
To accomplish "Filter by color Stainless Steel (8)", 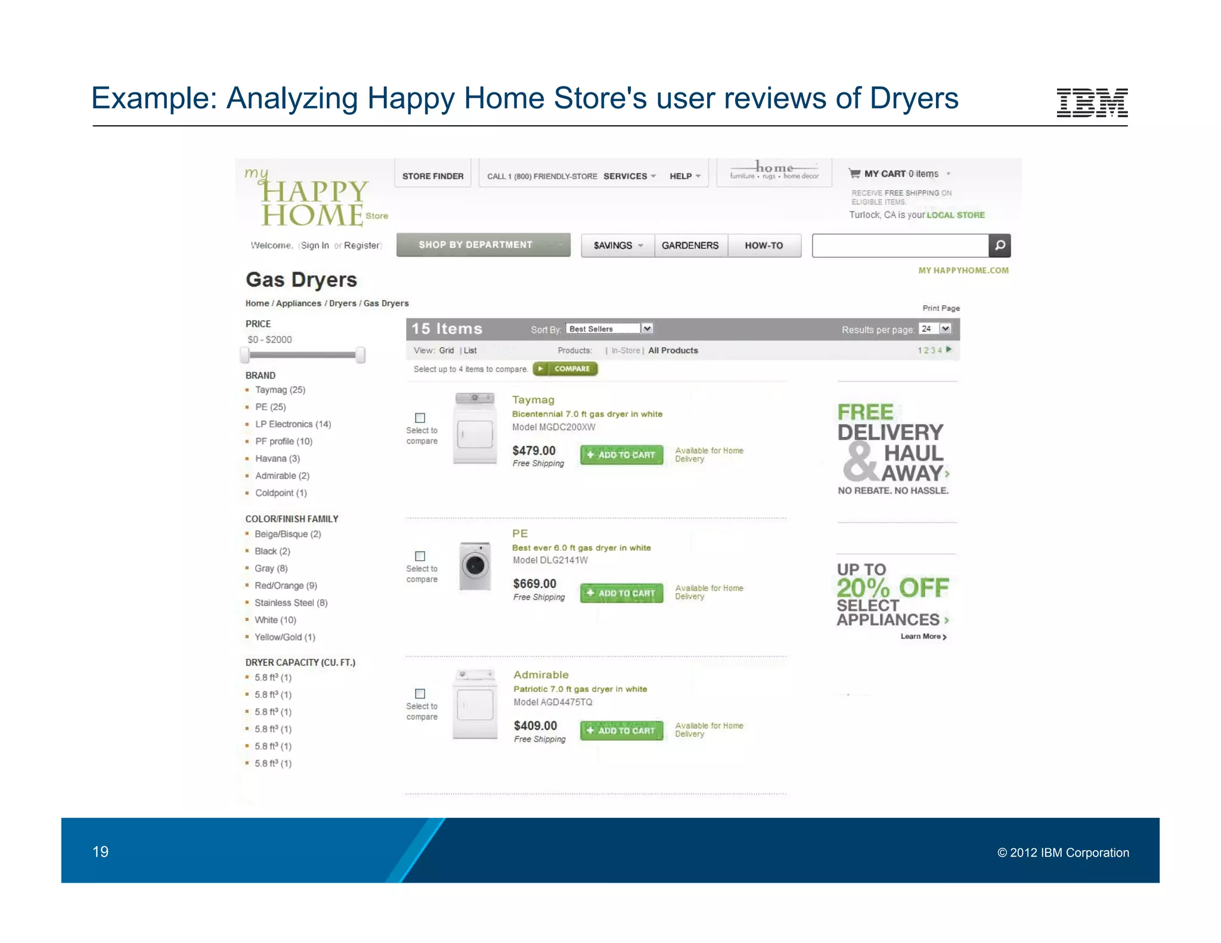I will 291,603.
